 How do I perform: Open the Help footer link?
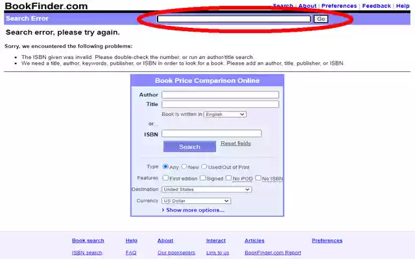click(x=131, y=240)
